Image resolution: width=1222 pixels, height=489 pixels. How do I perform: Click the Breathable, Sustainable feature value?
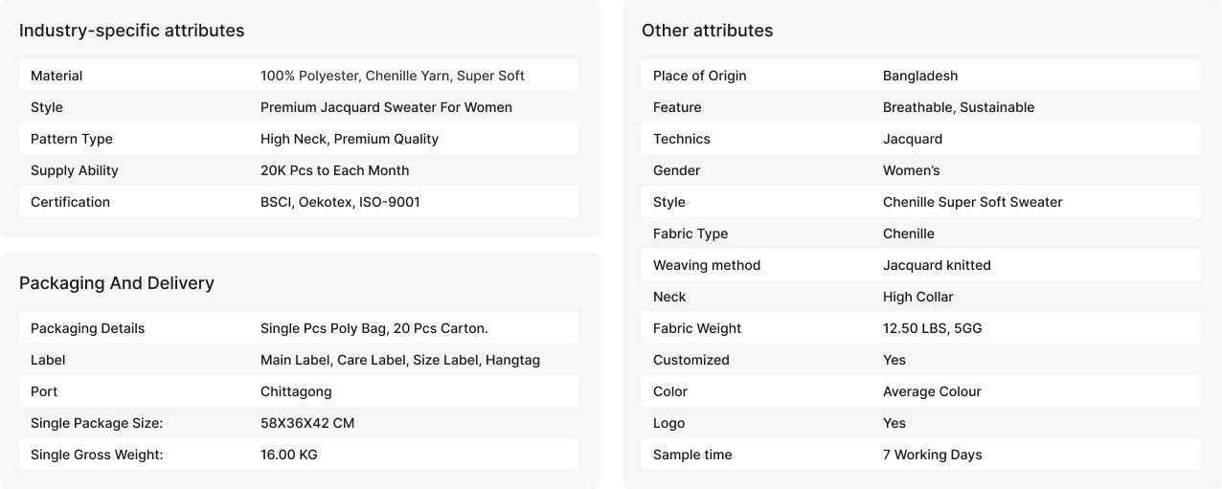tap(958, 107)
